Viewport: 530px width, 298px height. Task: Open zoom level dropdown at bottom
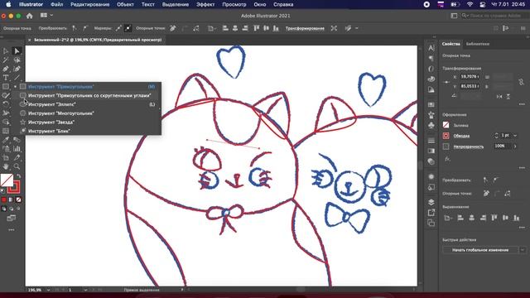[48, 290]
